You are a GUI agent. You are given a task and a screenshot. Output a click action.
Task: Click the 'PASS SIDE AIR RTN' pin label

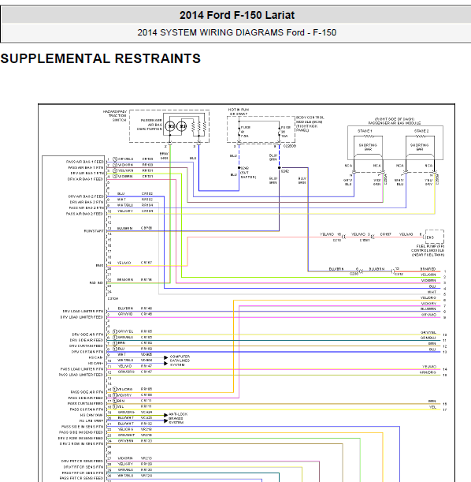[87, 392]
